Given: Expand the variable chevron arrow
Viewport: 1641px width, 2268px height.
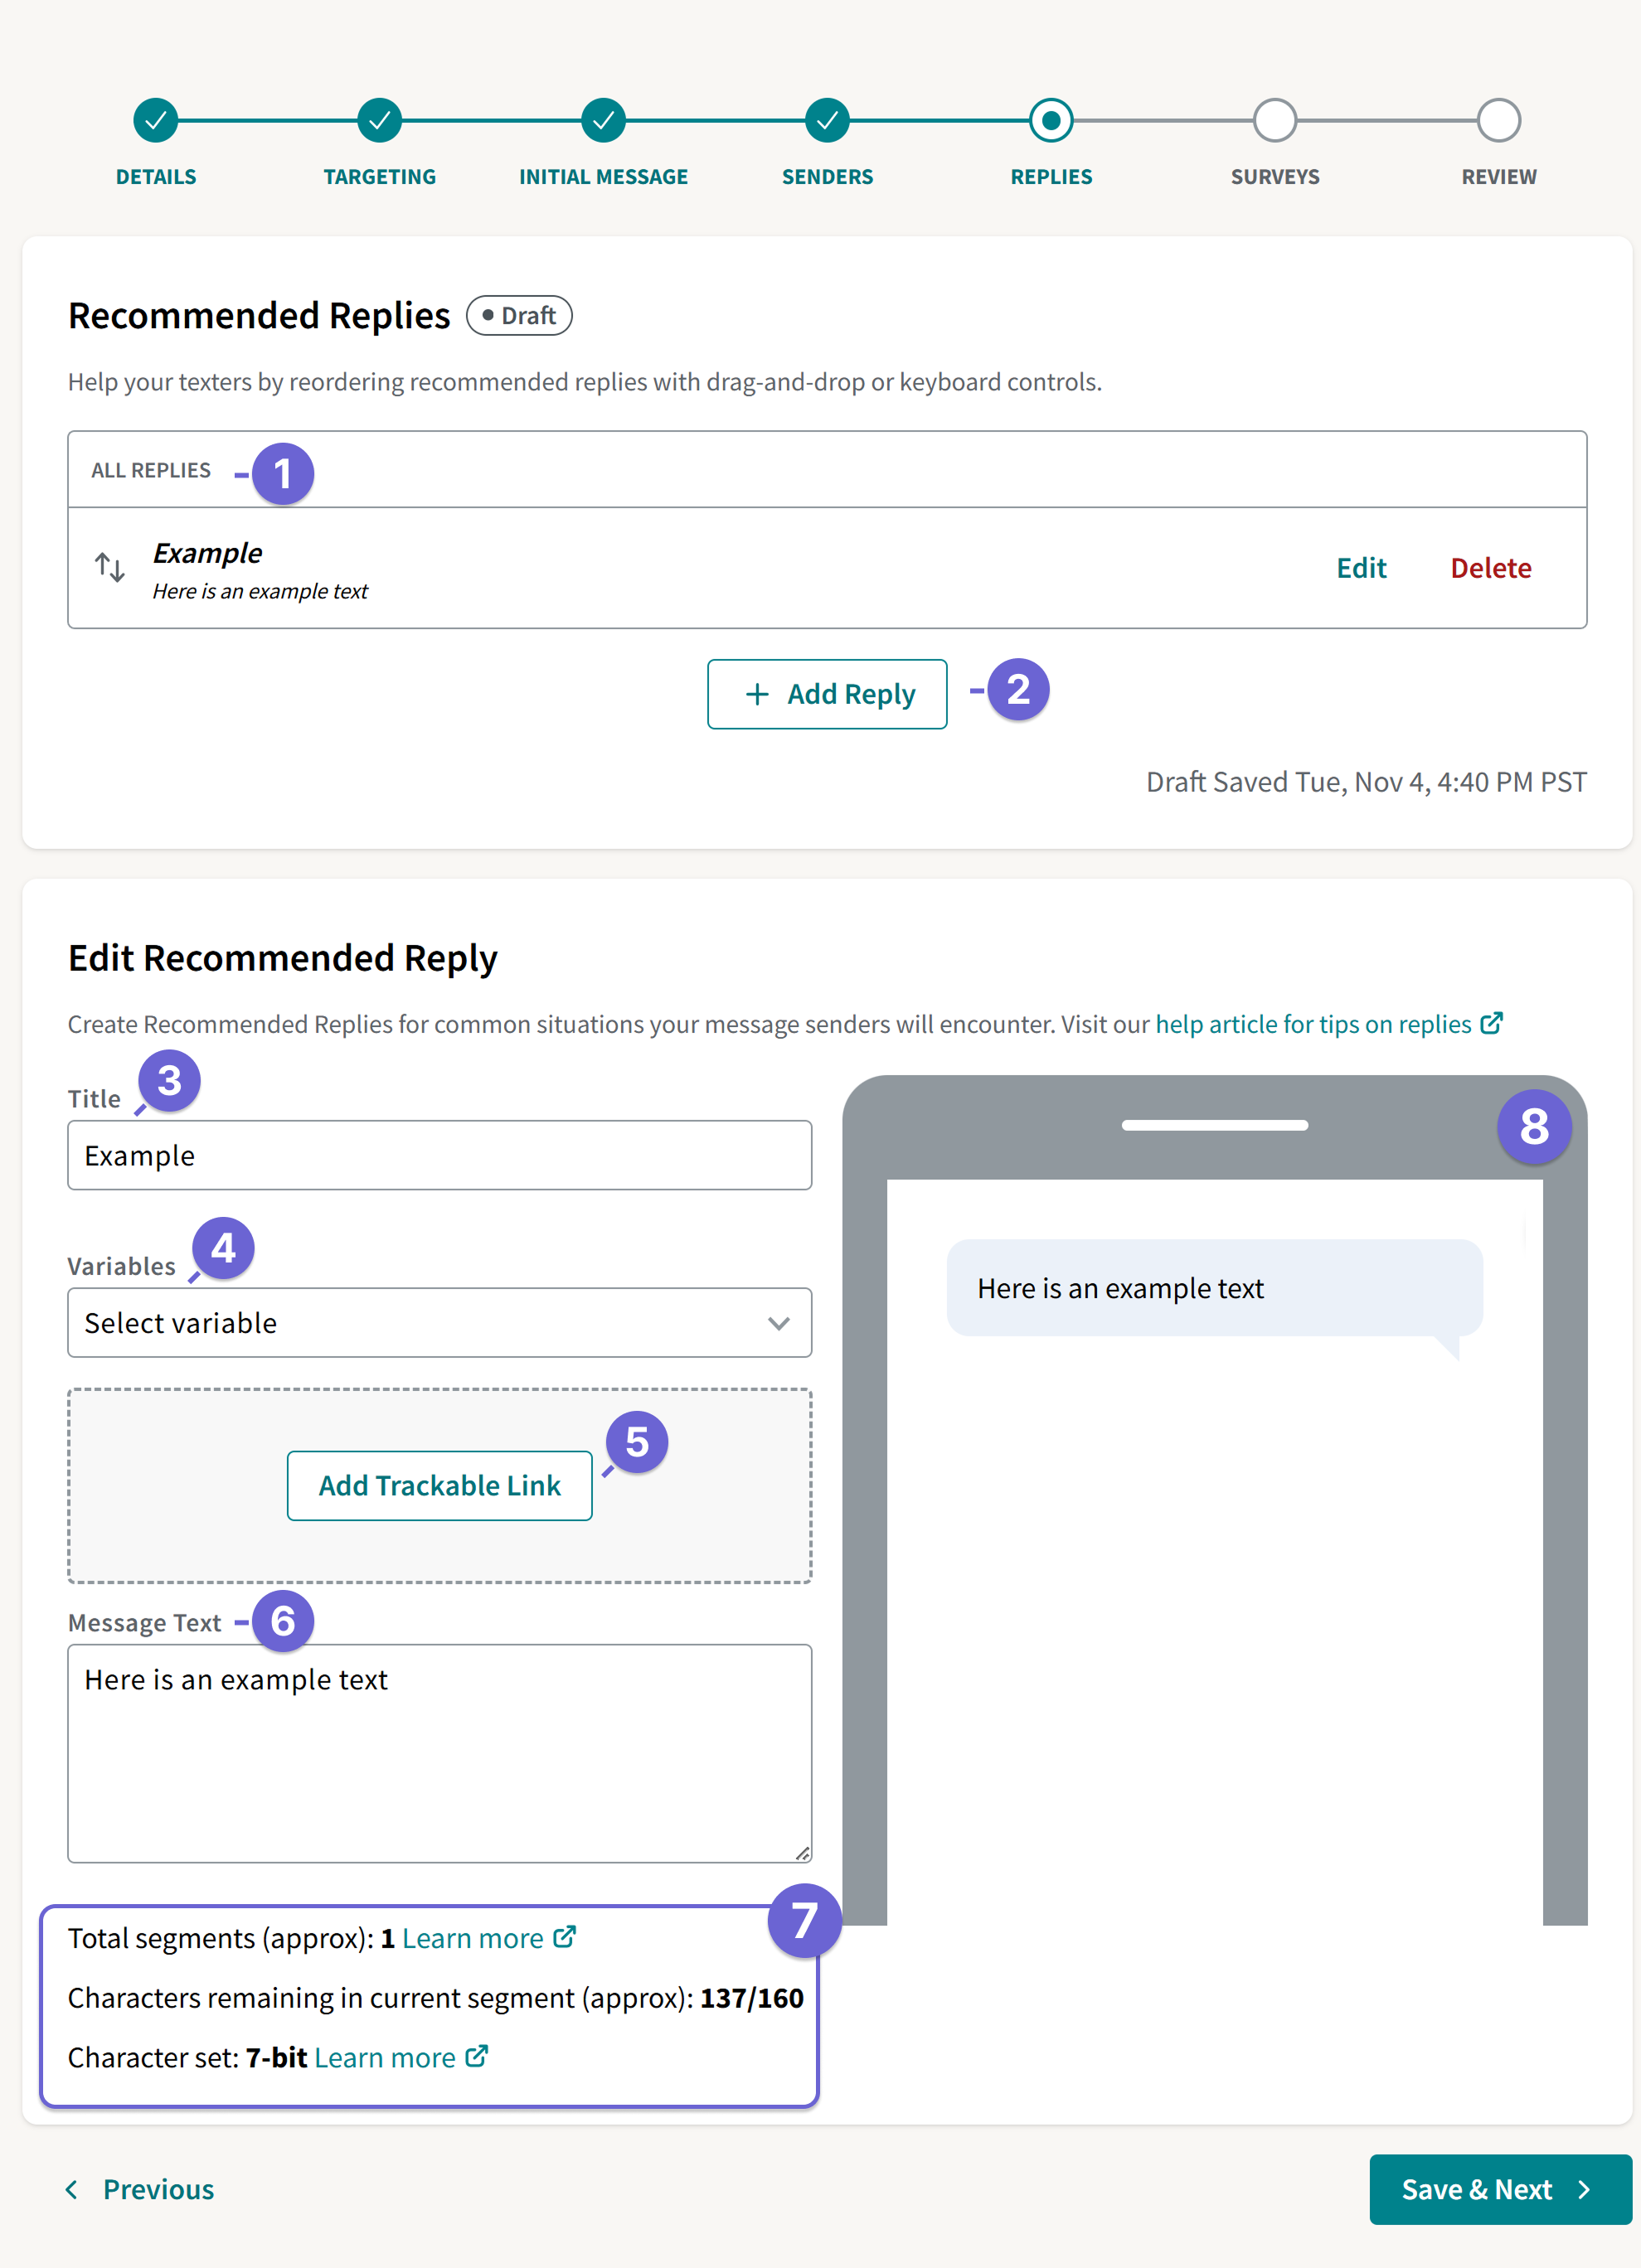Looking at the screenshot, I should (x=779, y=1323).
